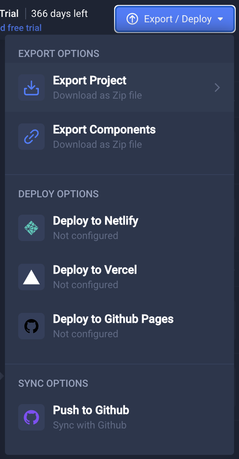The image size is (239, 459).
Task: Collapse menu using Export / Deploy caret arrow
Action: click(220, 19)
